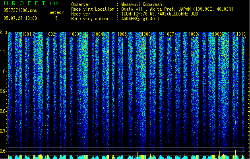Click the green 'meteor' label
The height and width of the screenshot is (159, 250).
coord(56,12)
